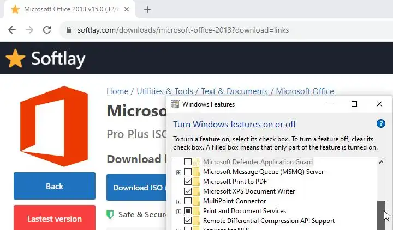Enable MultiPoint Connector checkbox
Screen dimensions: 393x230
[188, 201]
